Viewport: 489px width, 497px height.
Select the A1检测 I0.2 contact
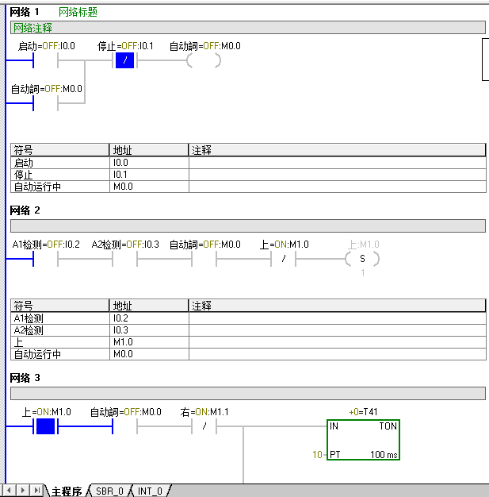pos(46,259)
